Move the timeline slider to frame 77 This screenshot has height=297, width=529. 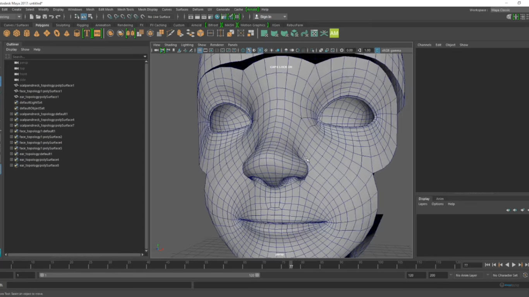pyautogui.click(x=290, y=265)
